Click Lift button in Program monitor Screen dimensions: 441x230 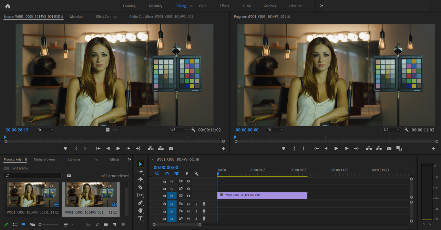pos(369,148)
